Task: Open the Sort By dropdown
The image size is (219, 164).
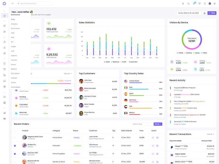Action: coord(158,124)
